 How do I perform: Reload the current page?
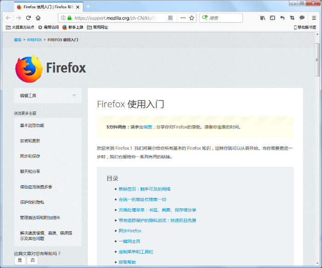pos(29,18)
